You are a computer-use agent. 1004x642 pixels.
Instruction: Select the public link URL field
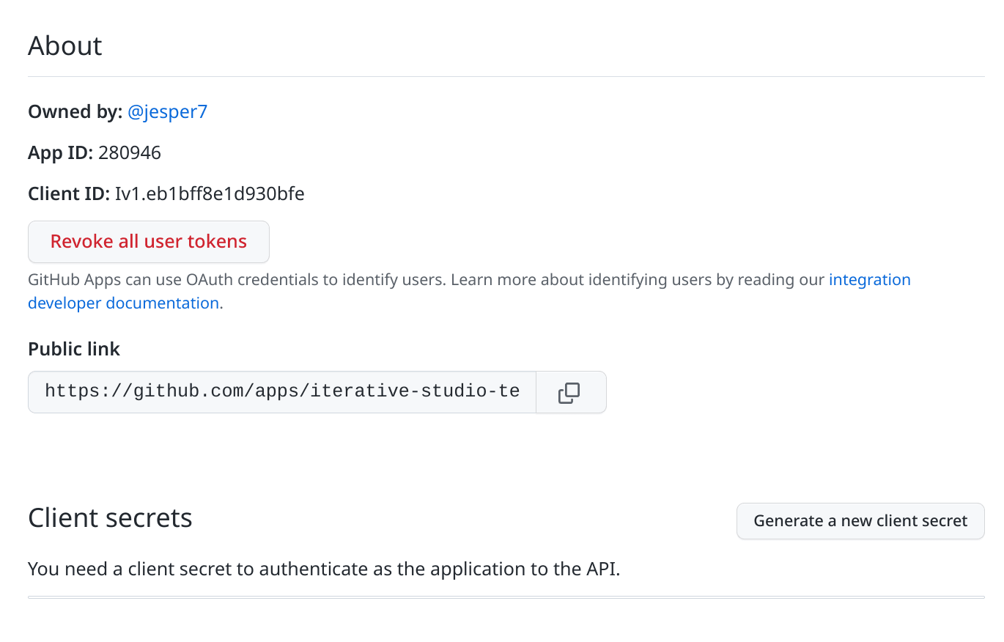point(282,392)
